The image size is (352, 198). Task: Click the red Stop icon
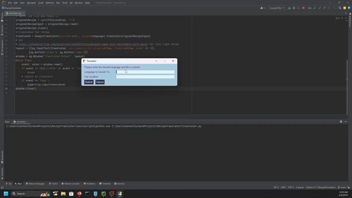tap(304, 8)
